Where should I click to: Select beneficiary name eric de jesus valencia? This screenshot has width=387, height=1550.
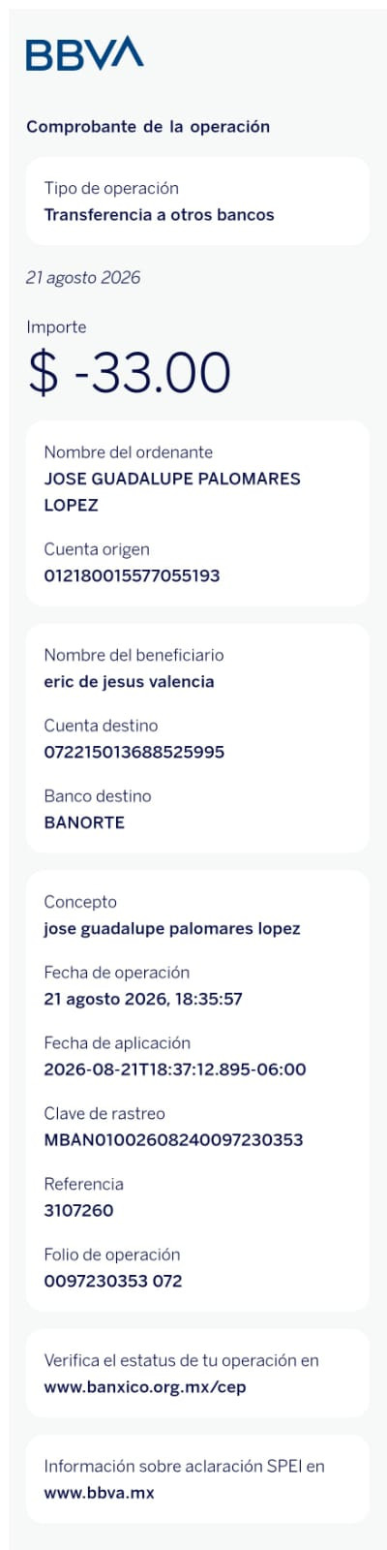129,682
